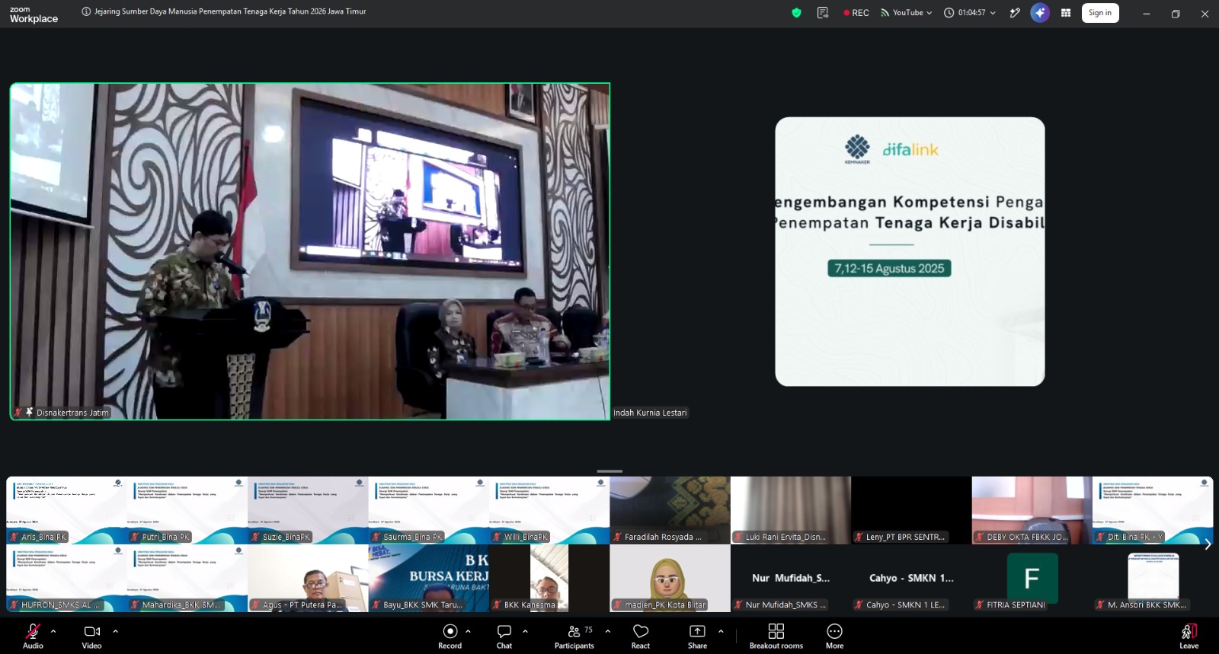This screenshot has height=654, width=1219.
Task: Open the meeting notes icon in title bar
Action: tap(823, 13)
